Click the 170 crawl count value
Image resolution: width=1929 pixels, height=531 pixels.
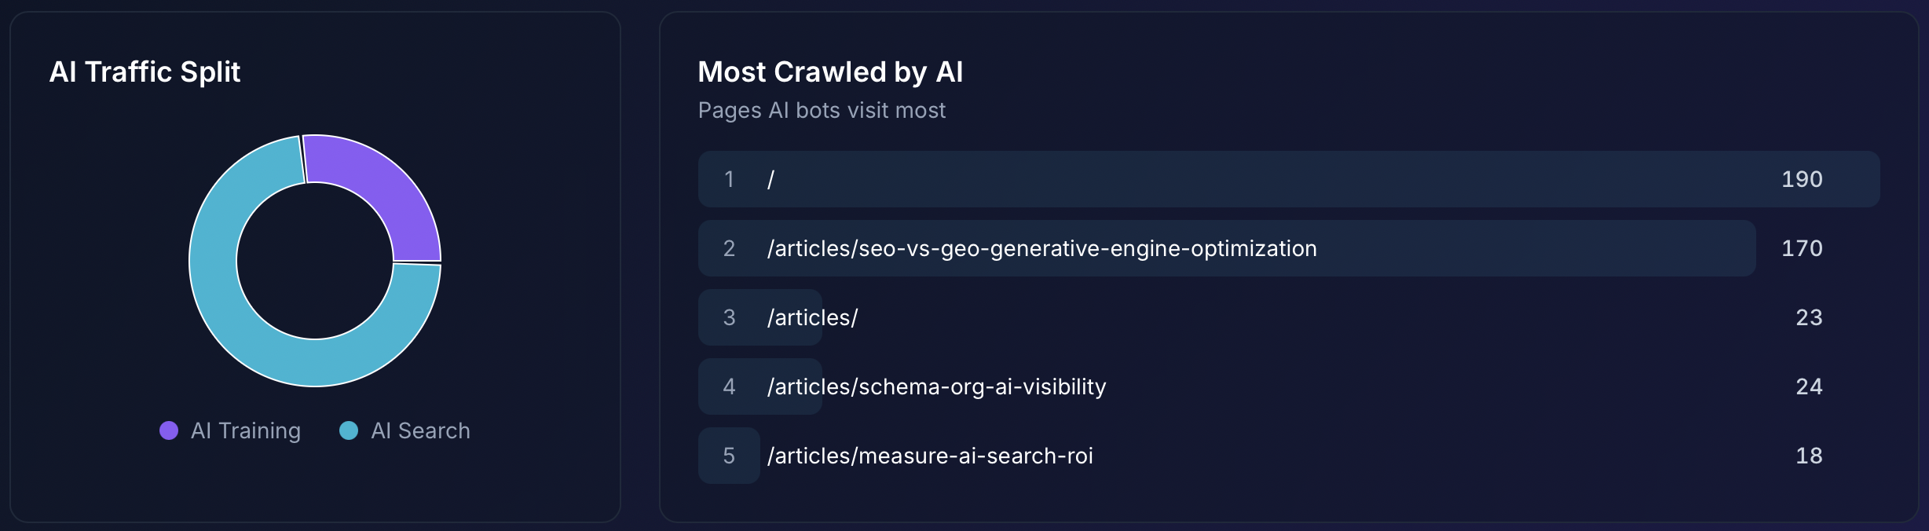1803,249
